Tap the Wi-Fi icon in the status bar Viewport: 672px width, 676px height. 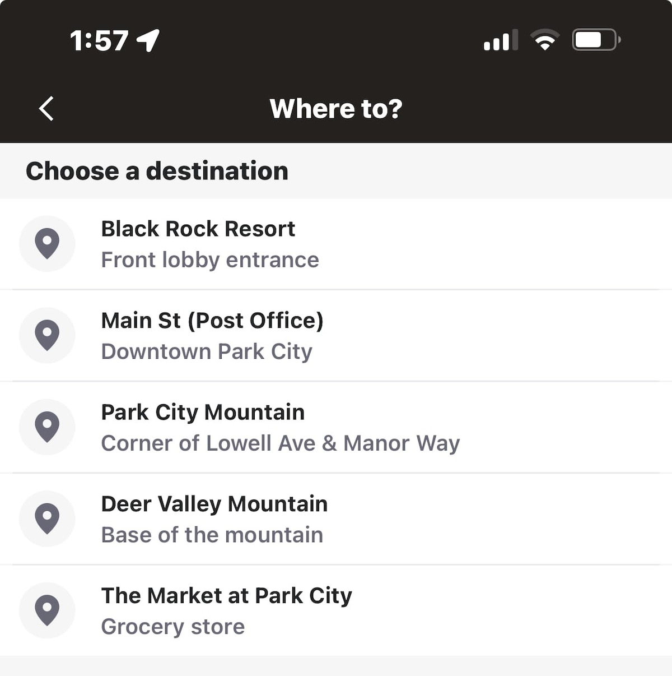coord(544,40)
